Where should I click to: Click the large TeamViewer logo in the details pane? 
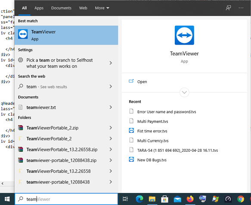(x=184, y=35)
